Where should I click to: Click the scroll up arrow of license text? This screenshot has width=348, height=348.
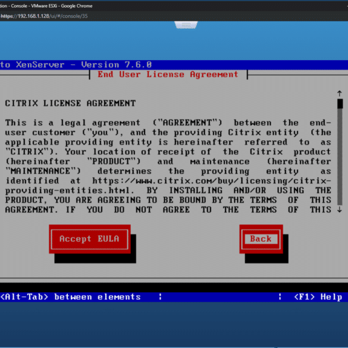tap(339, 93)
